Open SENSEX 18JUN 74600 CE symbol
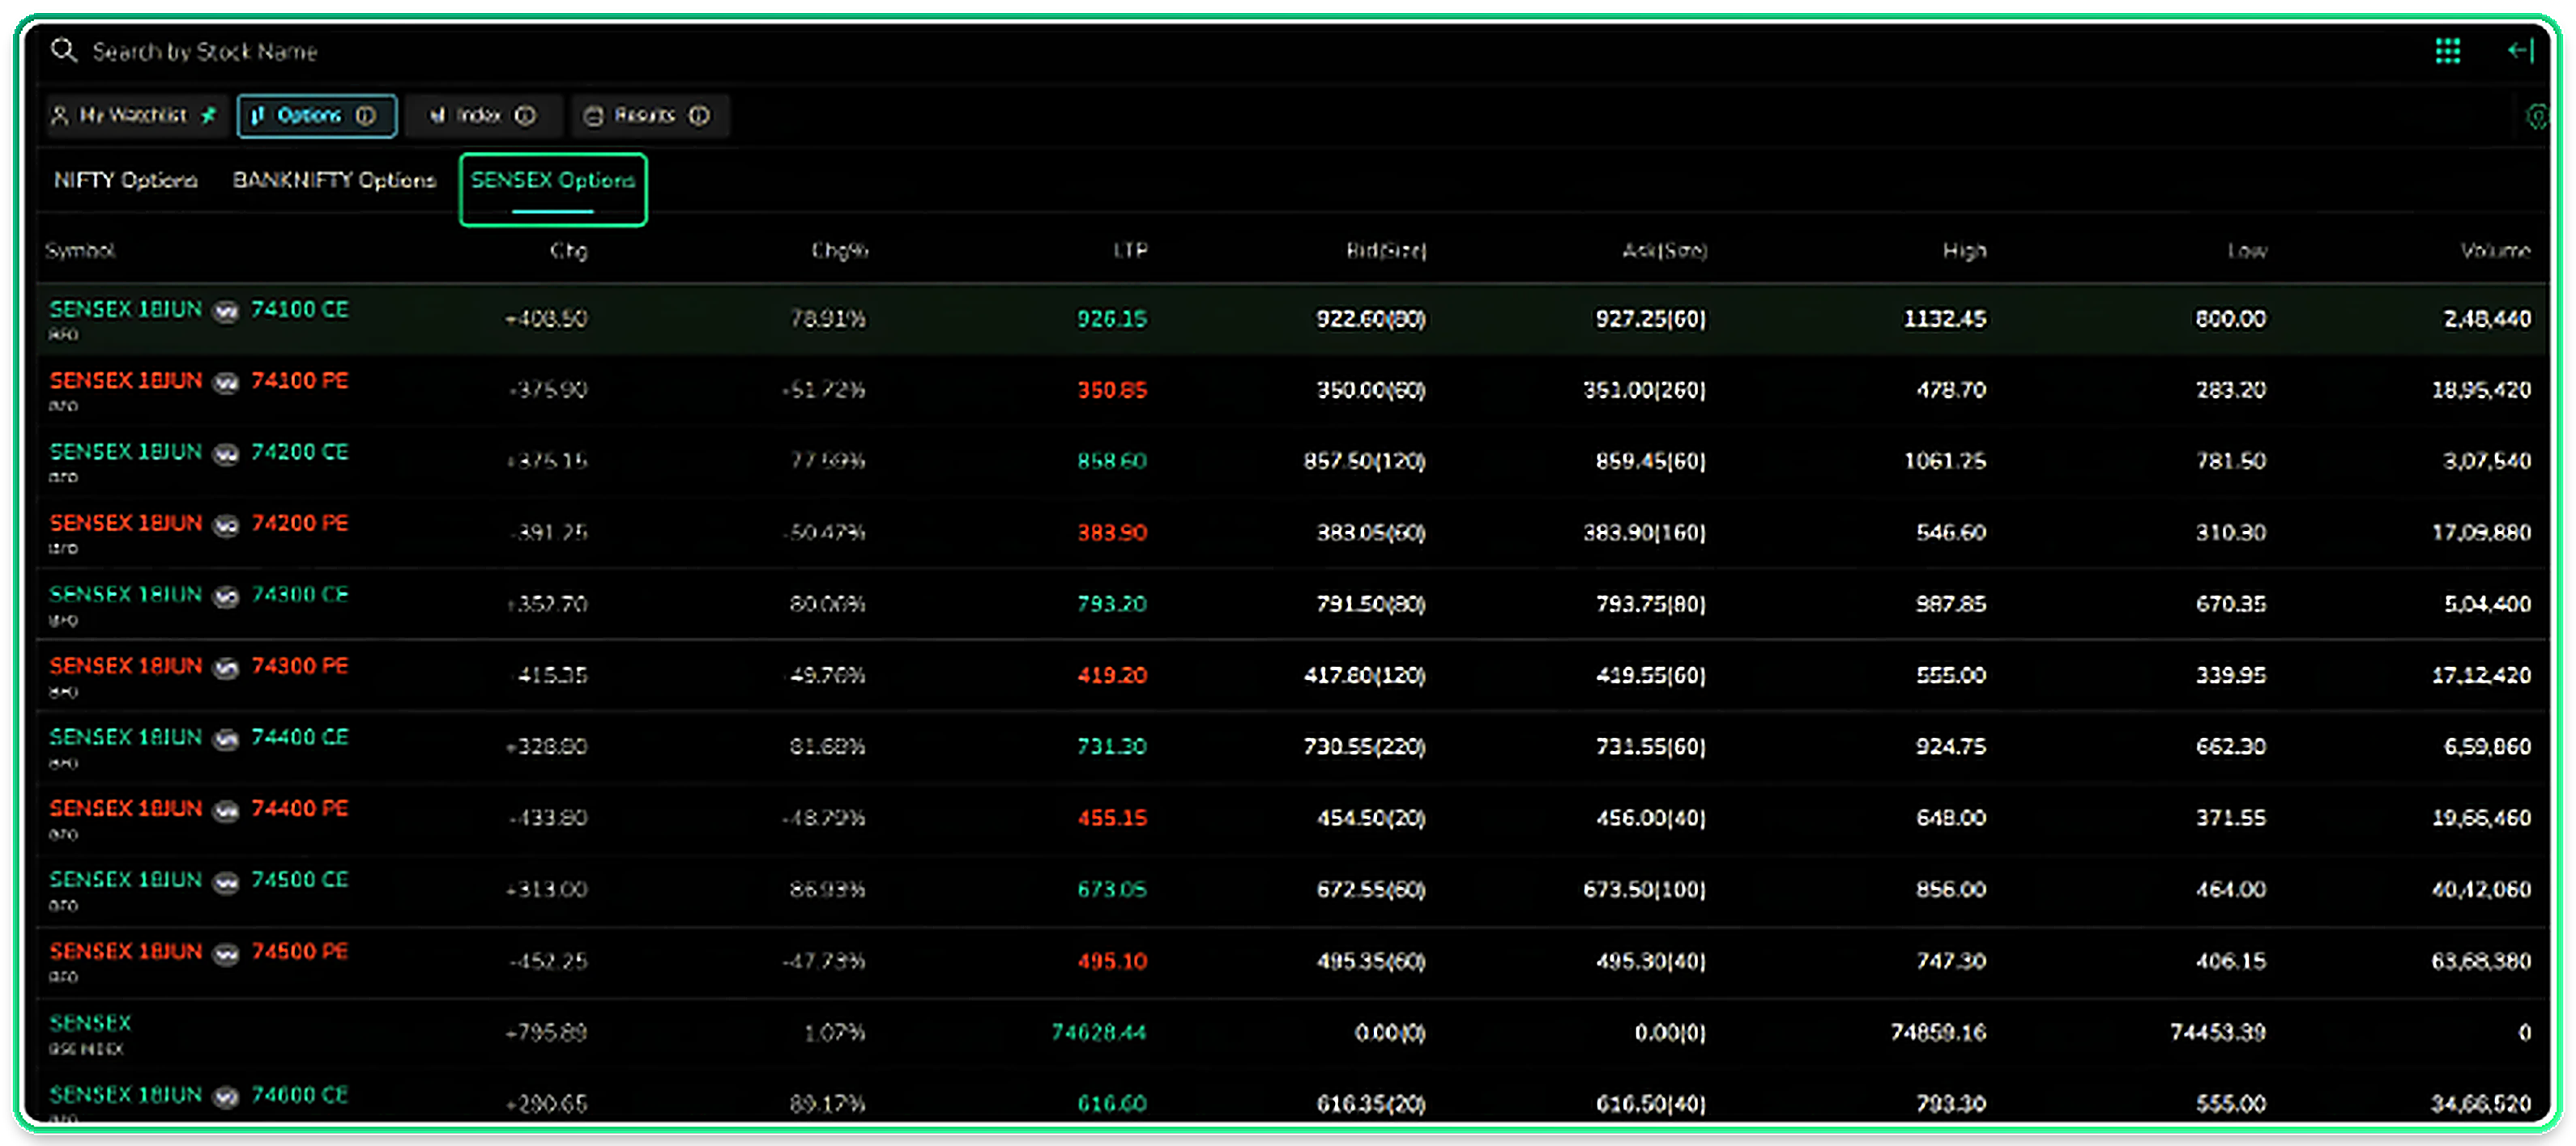Screen dimensions: 2576x1146 click(199, 1095)
